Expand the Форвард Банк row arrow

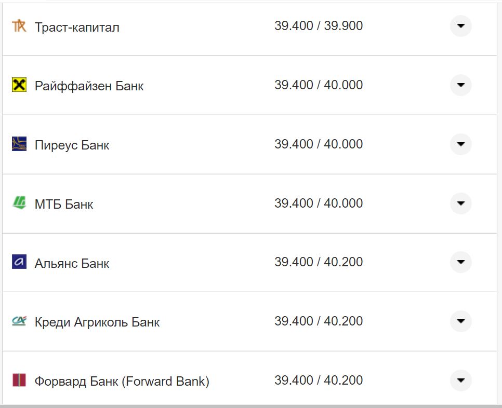[x=460, y=380]
